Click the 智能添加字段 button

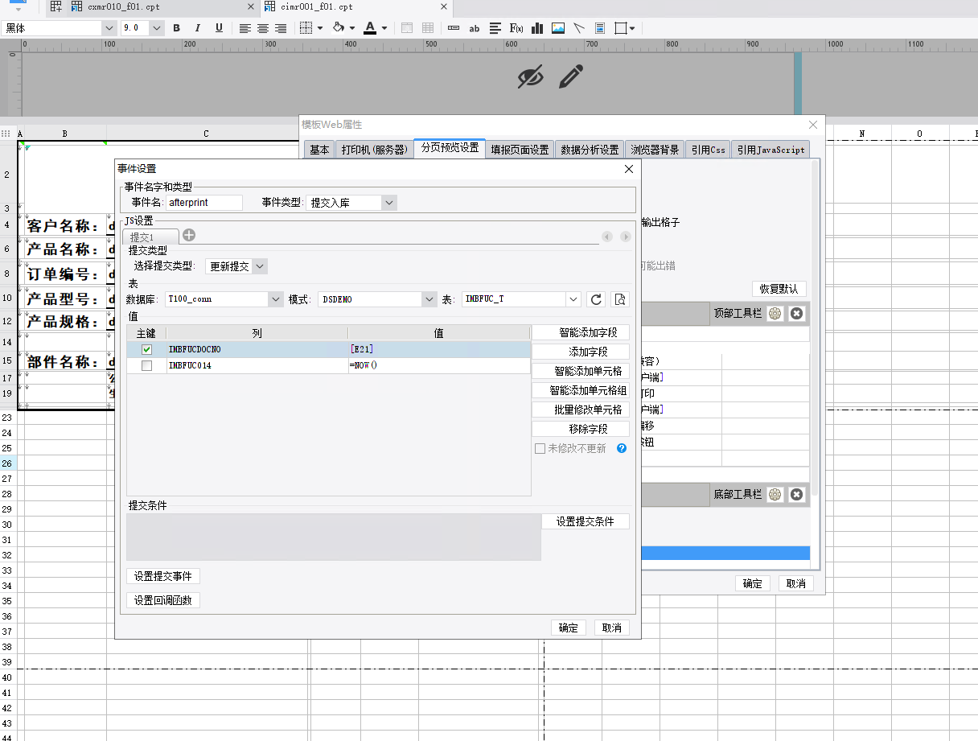tap(581, 332)
